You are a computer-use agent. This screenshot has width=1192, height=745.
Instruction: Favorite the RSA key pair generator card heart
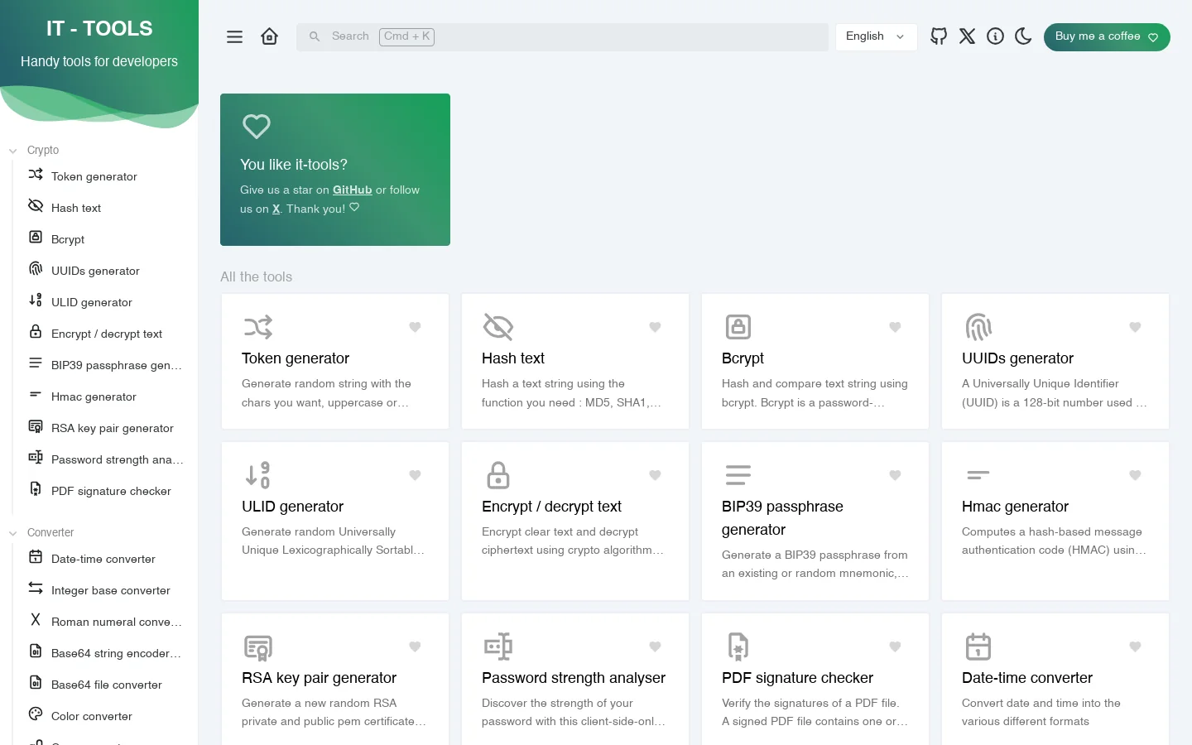click(416, 646)
